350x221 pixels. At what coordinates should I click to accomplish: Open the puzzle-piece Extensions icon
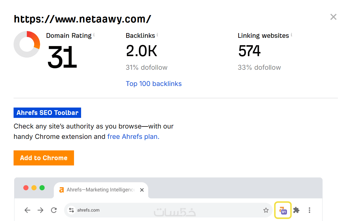pyautogui.click(x=296, y=210)
